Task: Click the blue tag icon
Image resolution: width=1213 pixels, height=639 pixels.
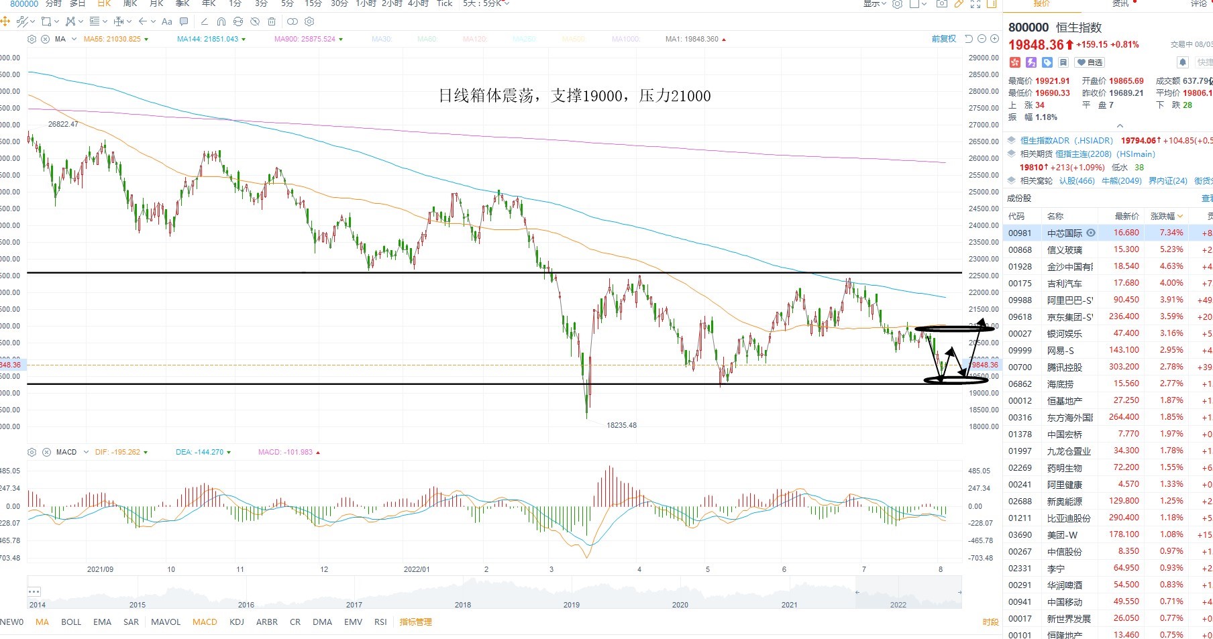Action: 1047,62
